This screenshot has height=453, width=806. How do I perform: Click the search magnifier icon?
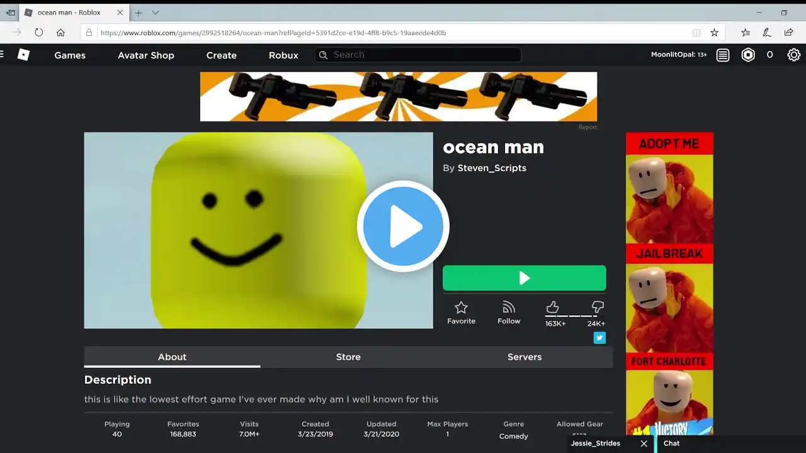coord(323,55)
